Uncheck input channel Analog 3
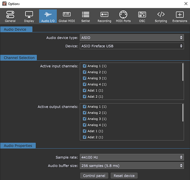This screenshot has width=190, height=180. [85, 78]
